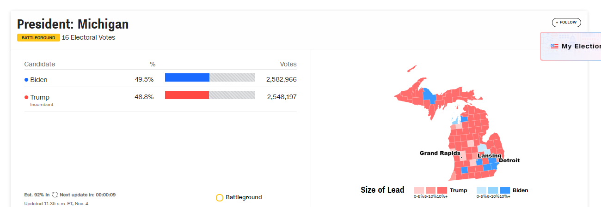Select the lightest Biden 0-5% legend swatch
The width and height of the screenshot is (601, 207).
481,190
